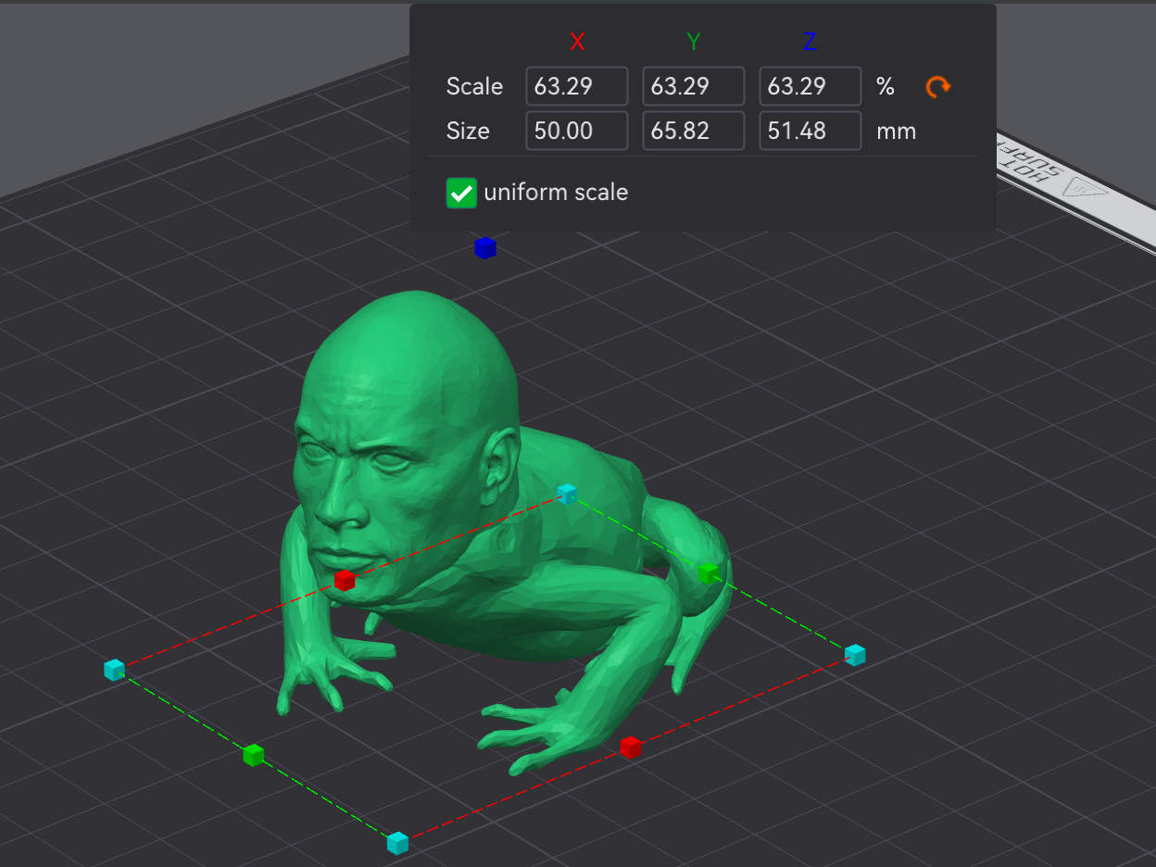
Task: Click the uniform scale text label
Action: [x=556, y=193]
